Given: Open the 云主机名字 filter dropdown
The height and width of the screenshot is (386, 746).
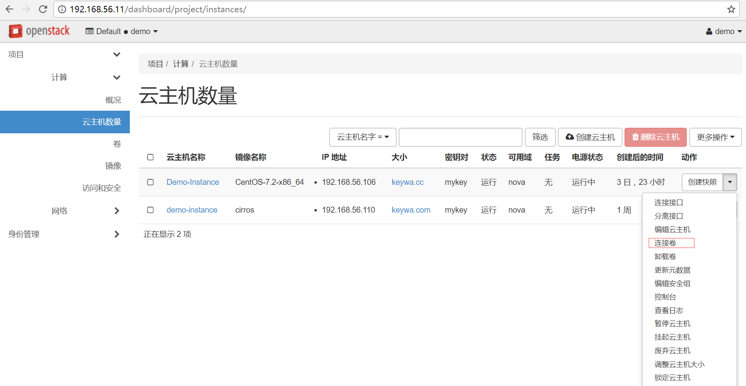Looking at the screenshot, I should tap(362, 137).
